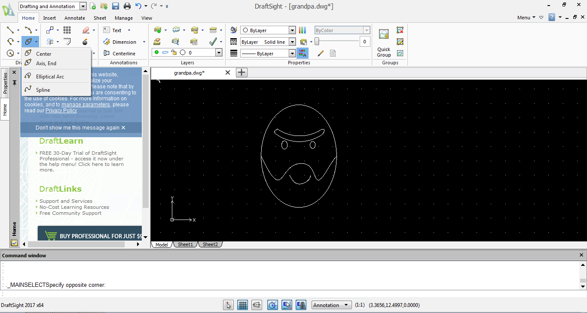Click the Pattern array tool icon
The height and width of the screenshot is (313, 587).
pos(67,30)
